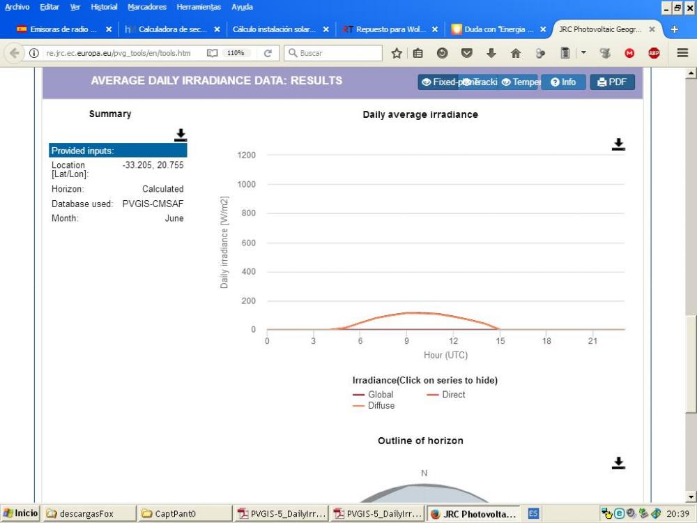Screen dimensions: 697x523
Task: Toggle reader view icon in address bar
Action: [213, 54]
